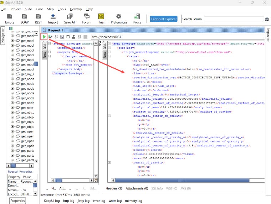The height and width of the screenshot is (204, 271).
Task: Click the Properties button
Action: pyautogui.click(x=17, y=201)
